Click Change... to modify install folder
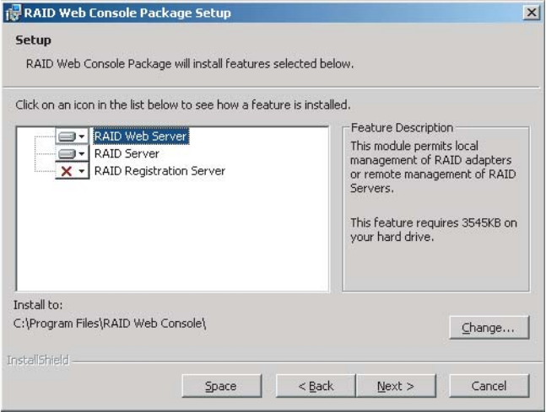The height and width of the screenshot is (412, 546). 488,328
